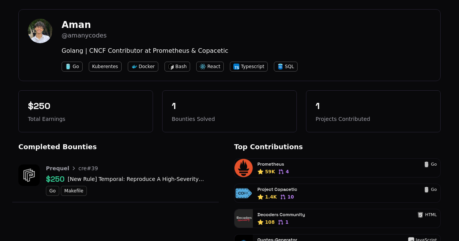Open the Temporal New Rule bounty title

(x=136, y=179)
